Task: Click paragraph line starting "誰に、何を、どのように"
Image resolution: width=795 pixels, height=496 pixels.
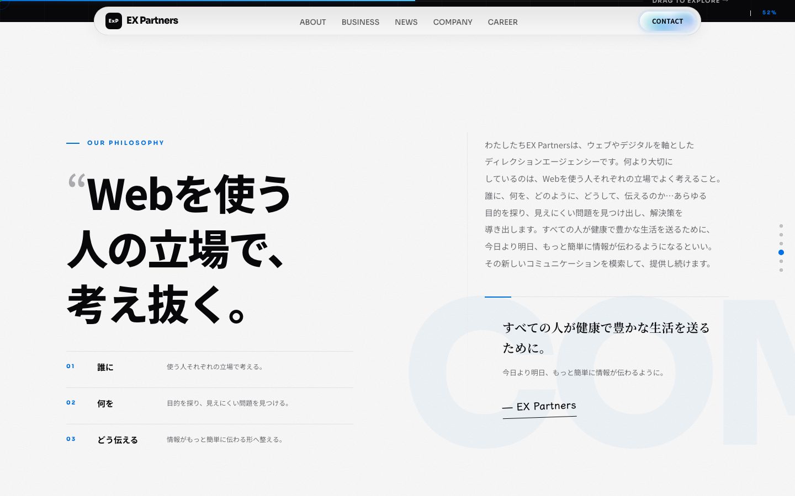Action: click(x=596, y=196)
